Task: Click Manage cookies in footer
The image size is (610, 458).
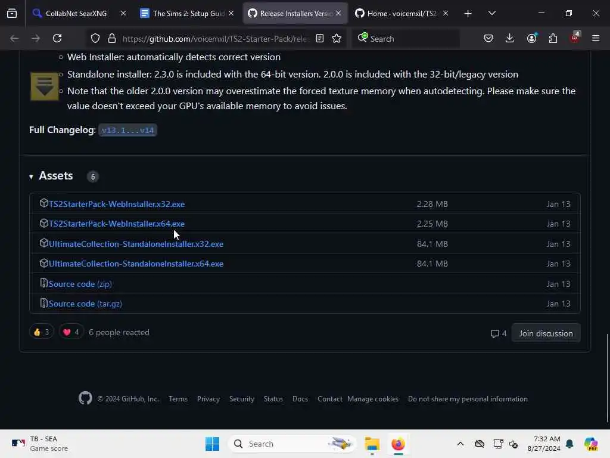Action: (373, 399)
